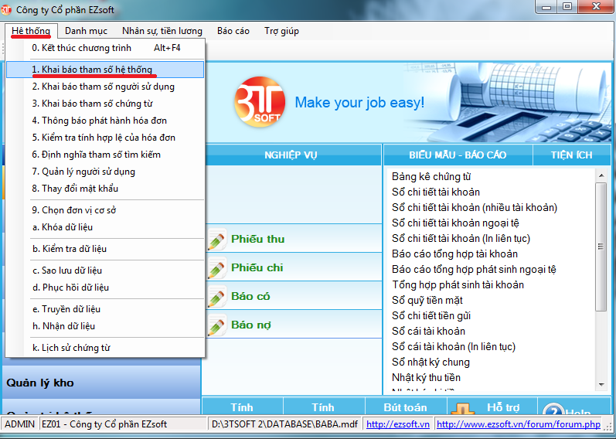
Task: Switch to the TIỆN ÍCH tab
Action: tap(571, 155)
